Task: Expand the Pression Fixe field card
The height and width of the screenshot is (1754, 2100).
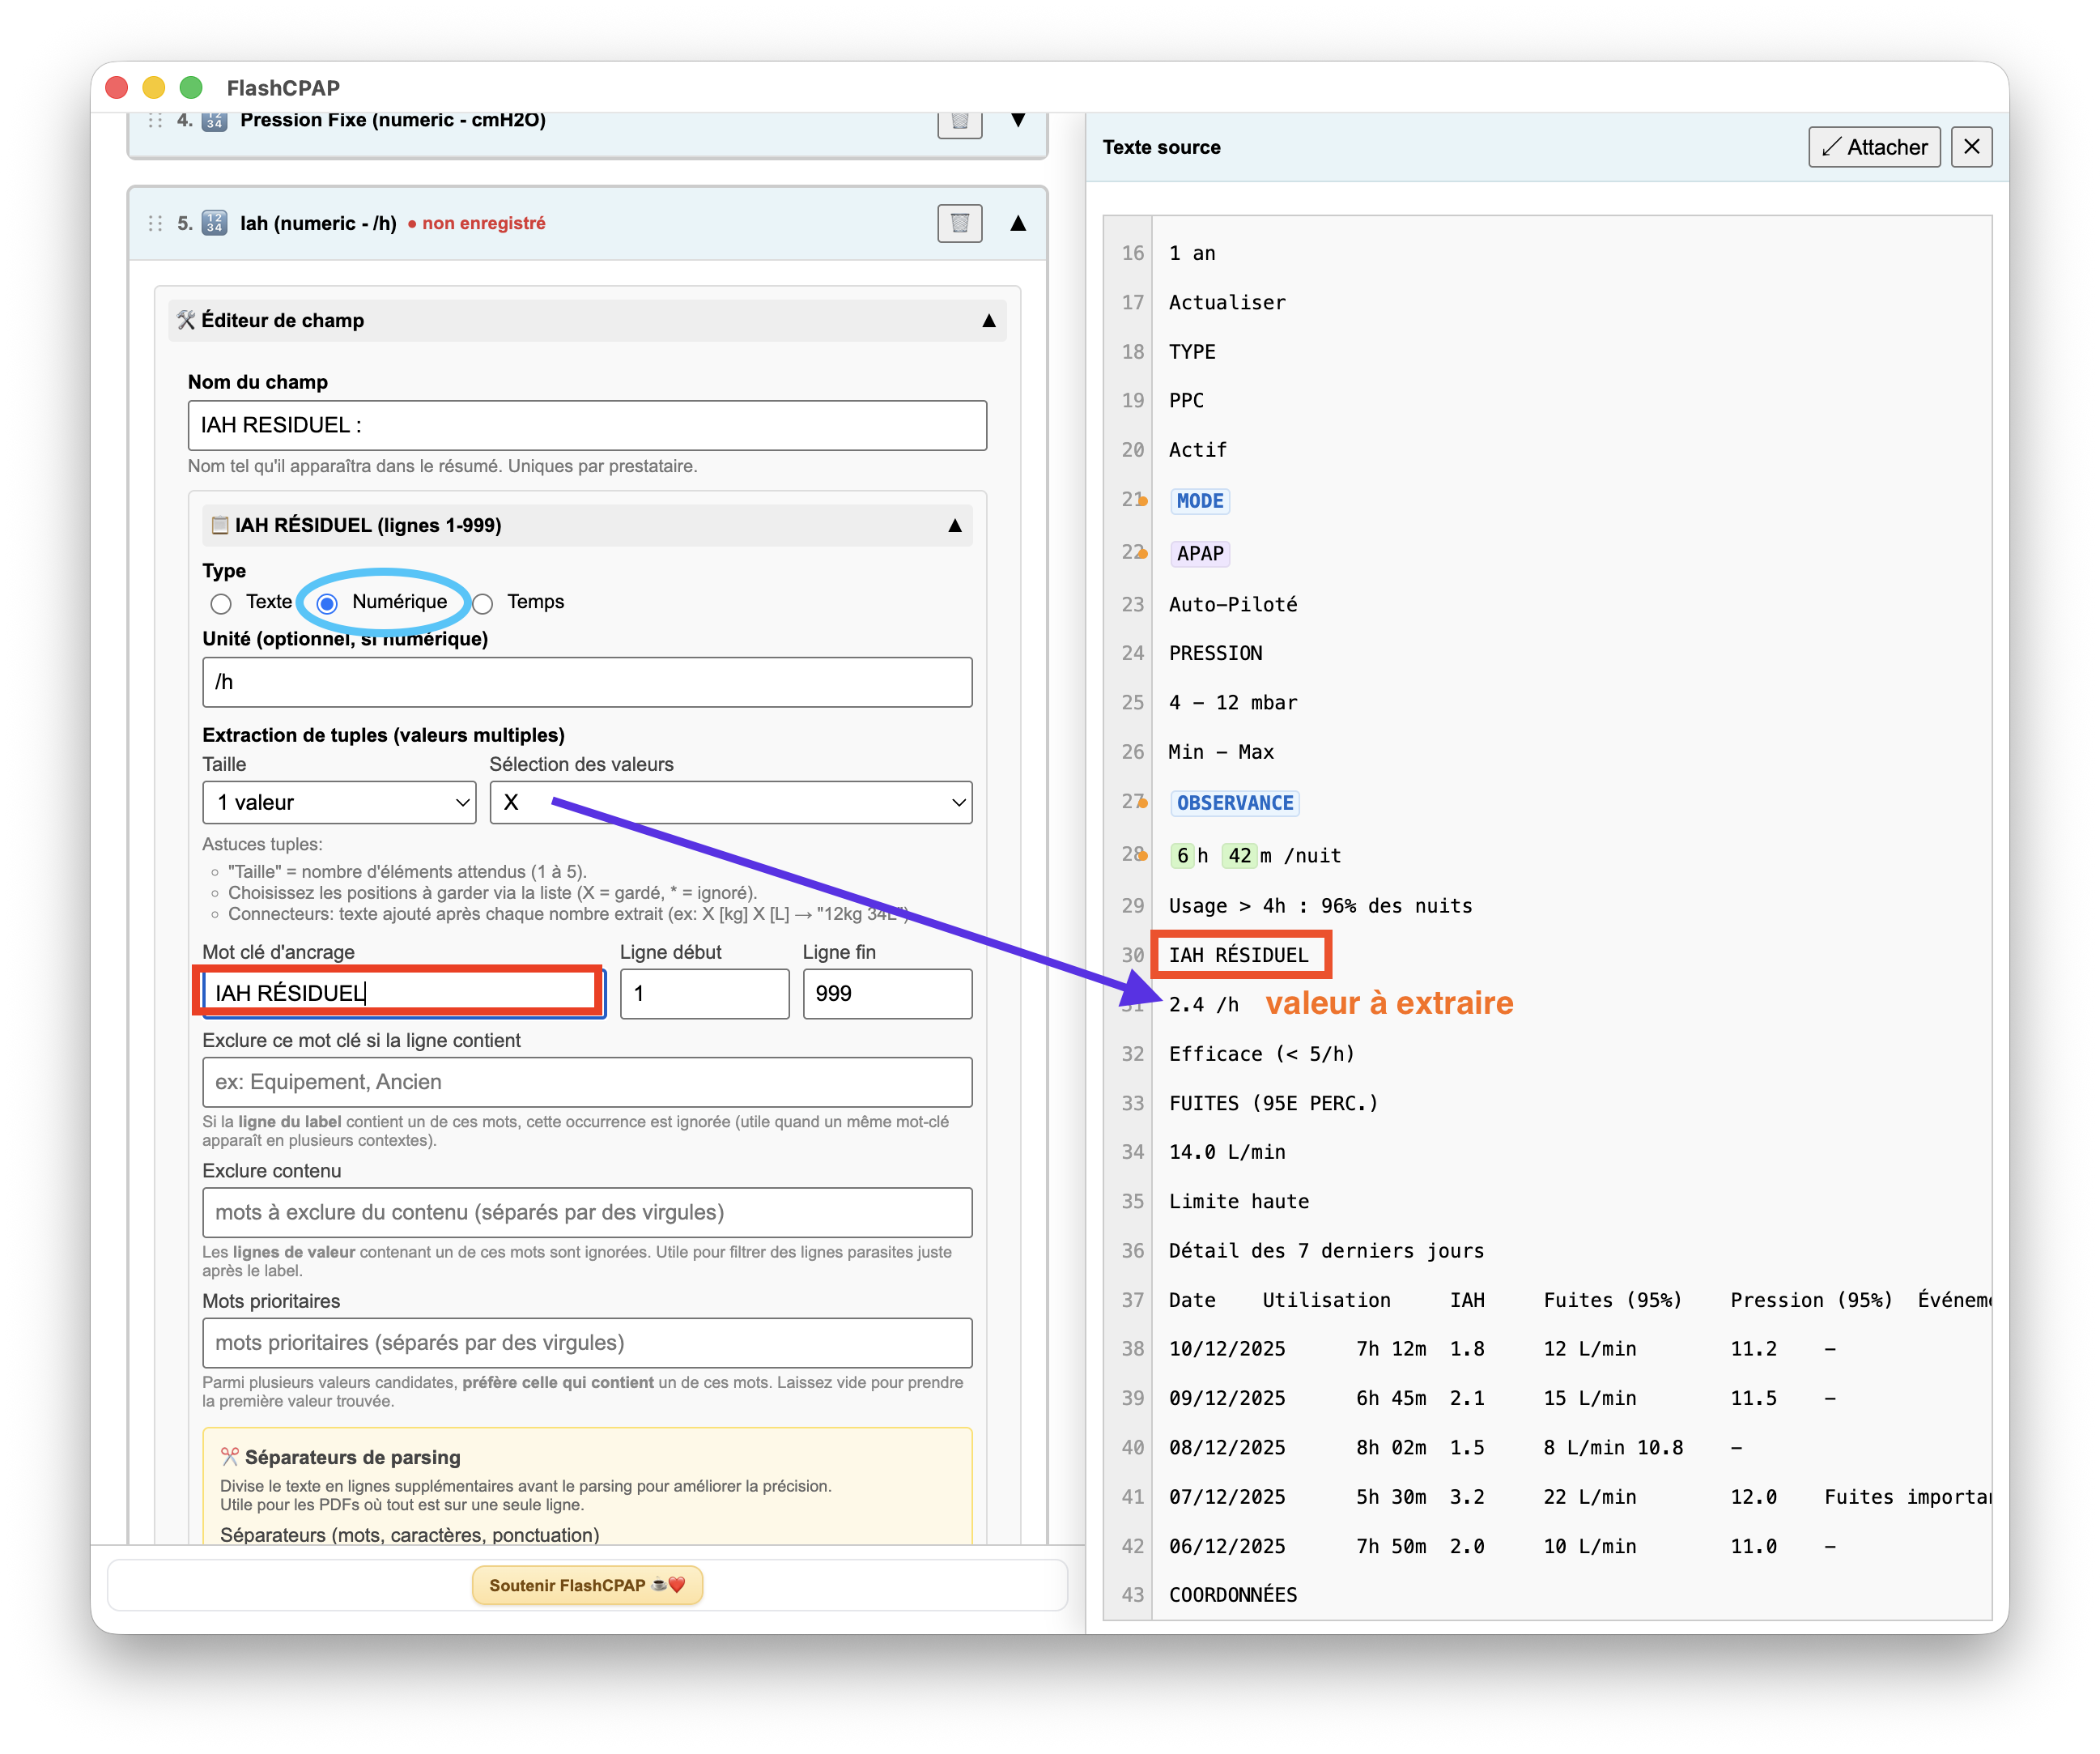Action: click(x=1017, y=120)
